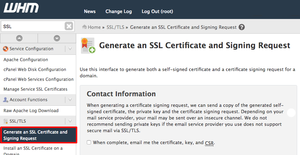Viewport: 300px width, 155px height.
Task: Collapse all sidebar sections with up arrow
Action: pyautogui.click(x=19, y=38)
